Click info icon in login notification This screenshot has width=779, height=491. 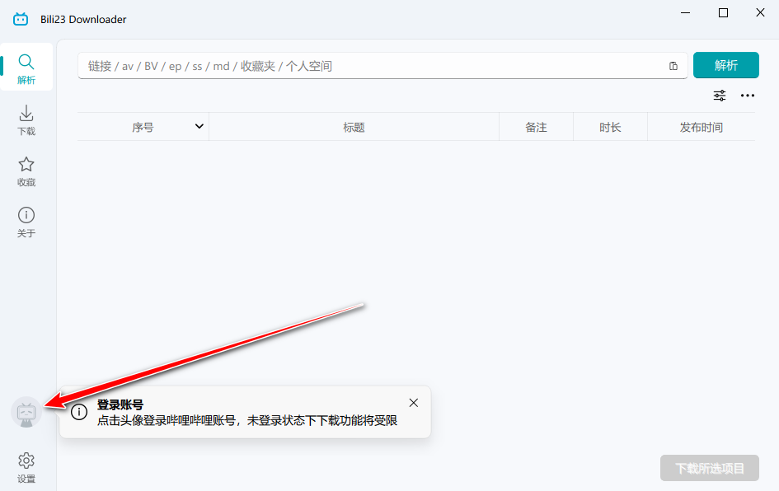pos(79,412)
